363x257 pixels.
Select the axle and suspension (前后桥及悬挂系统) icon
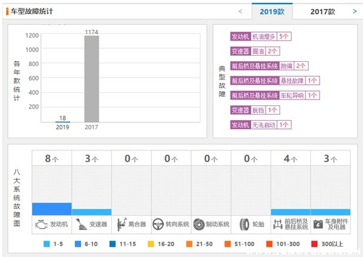278,224
